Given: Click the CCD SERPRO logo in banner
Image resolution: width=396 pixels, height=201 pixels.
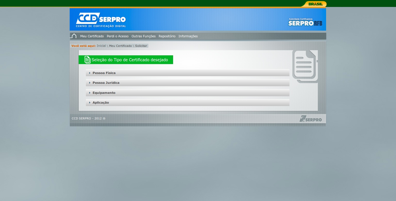Looking at the screenshot, I should click(101, 20).
